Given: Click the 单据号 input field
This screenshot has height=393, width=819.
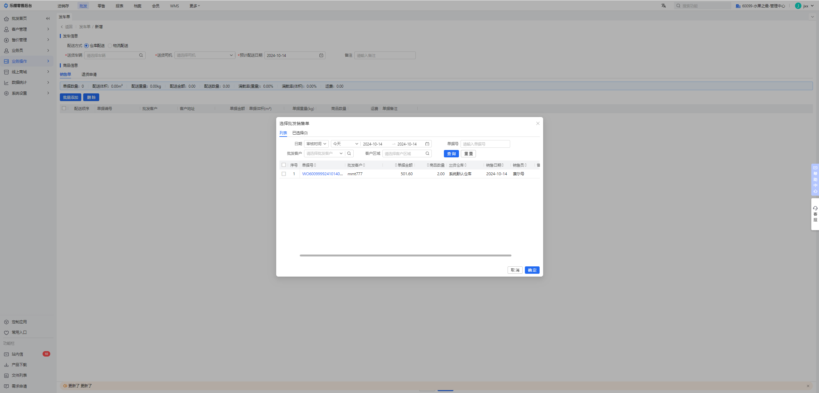Looking at the screenshot, I should tap(485, 144).
